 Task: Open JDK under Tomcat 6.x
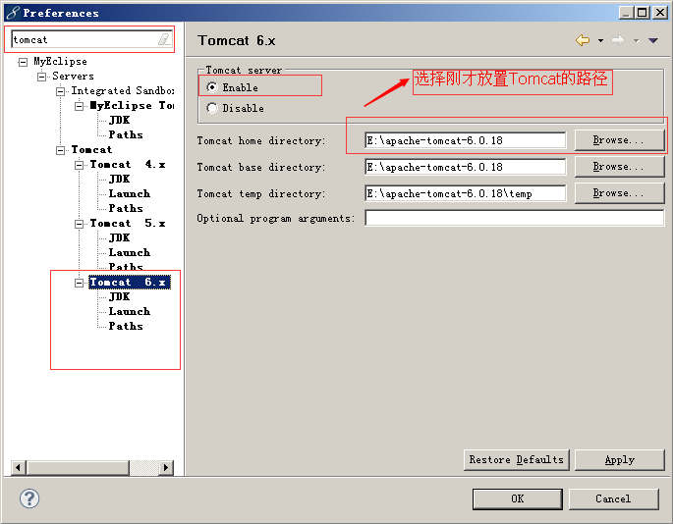(x=119, y=296)
